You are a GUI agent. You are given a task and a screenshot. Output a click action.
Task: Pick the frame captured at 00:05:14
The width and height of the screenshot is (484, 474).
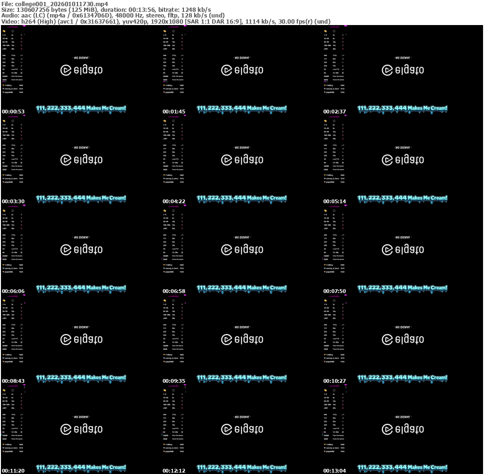pyautogui.click(x=403, y=160)
